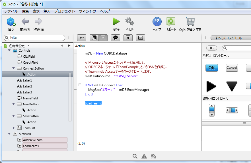Click the comment speech bubble toolbar button

(116, 38)
